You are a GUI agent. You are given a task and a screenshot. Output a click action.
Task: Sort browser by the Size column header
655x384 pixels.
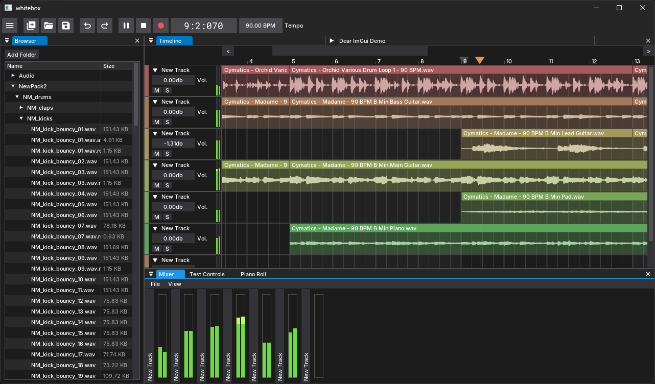pos(117,66)
